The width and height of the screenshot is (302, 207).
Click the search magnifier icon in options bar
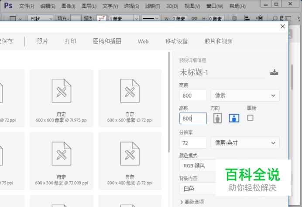(275, 18)
